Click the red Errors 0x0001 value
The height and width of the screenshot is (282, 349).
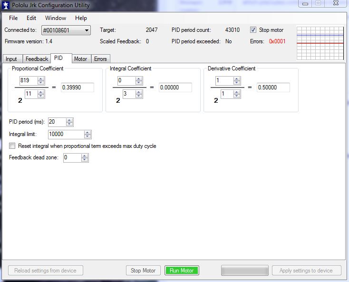click(x=277, y=41)
